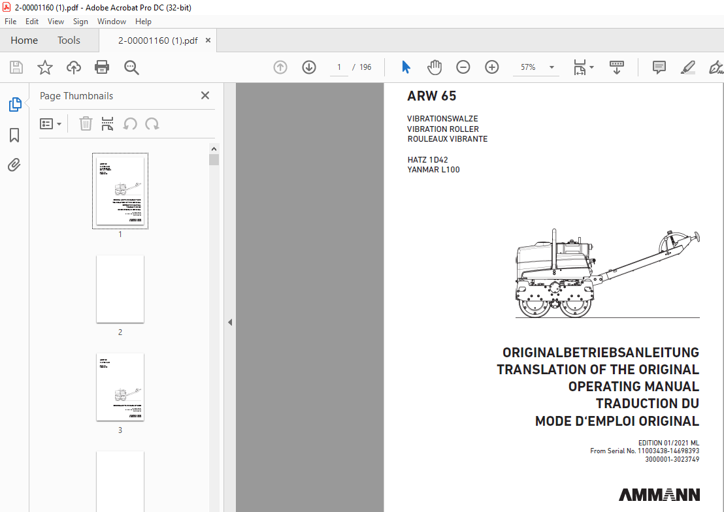Rotate pages counterclockwise
This screenshot has width=724, height=512.
click(x=130, y=123)
